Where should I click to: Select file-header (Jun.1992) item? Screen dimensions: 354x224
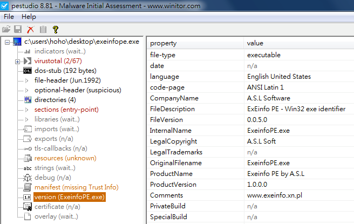pos(67,80)
